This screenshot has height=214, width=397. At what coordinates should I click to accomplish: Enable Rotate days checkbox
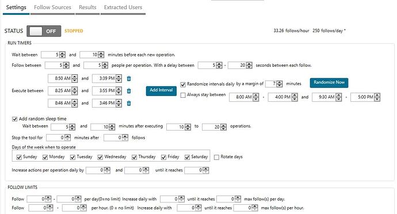(x=216, y=157)
